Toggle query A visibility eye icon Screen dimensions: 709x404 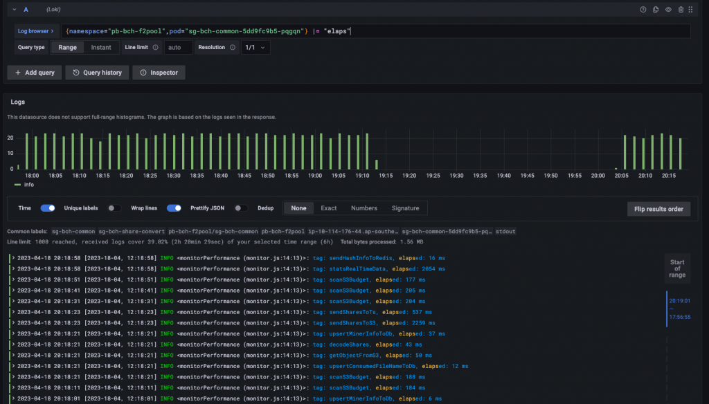pyautogui.click(x=668, y=10)
